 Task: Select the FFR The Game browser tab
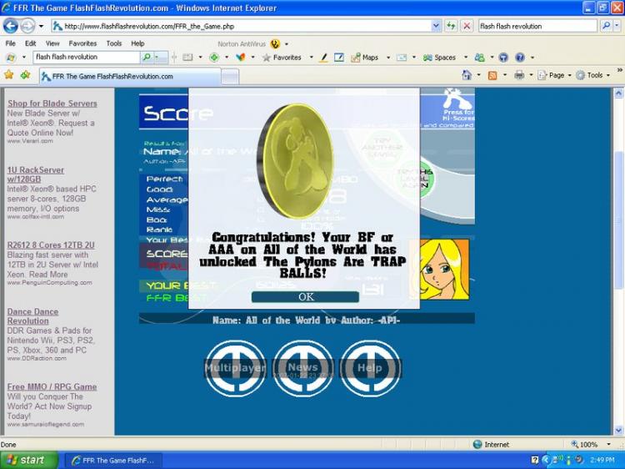(x=130, y=76)
